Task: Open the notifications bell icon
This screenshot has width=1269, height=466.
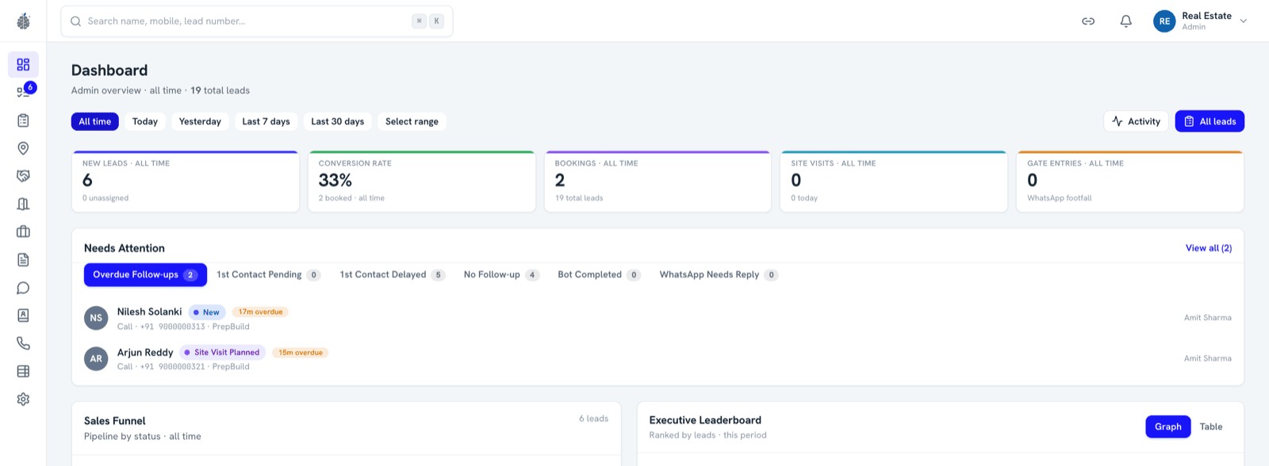Action: coord(1125,21)
